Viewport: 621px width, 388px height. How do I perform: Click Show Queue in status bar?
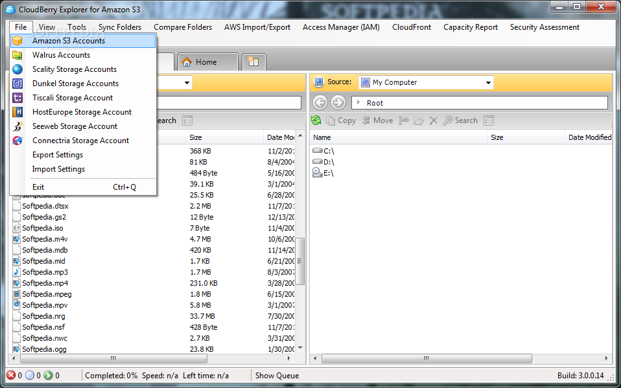(x=277, y=376)
